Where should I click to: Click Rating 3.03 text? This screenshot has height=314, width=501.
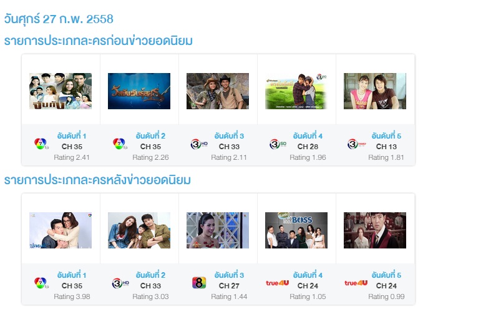[150, 297]
